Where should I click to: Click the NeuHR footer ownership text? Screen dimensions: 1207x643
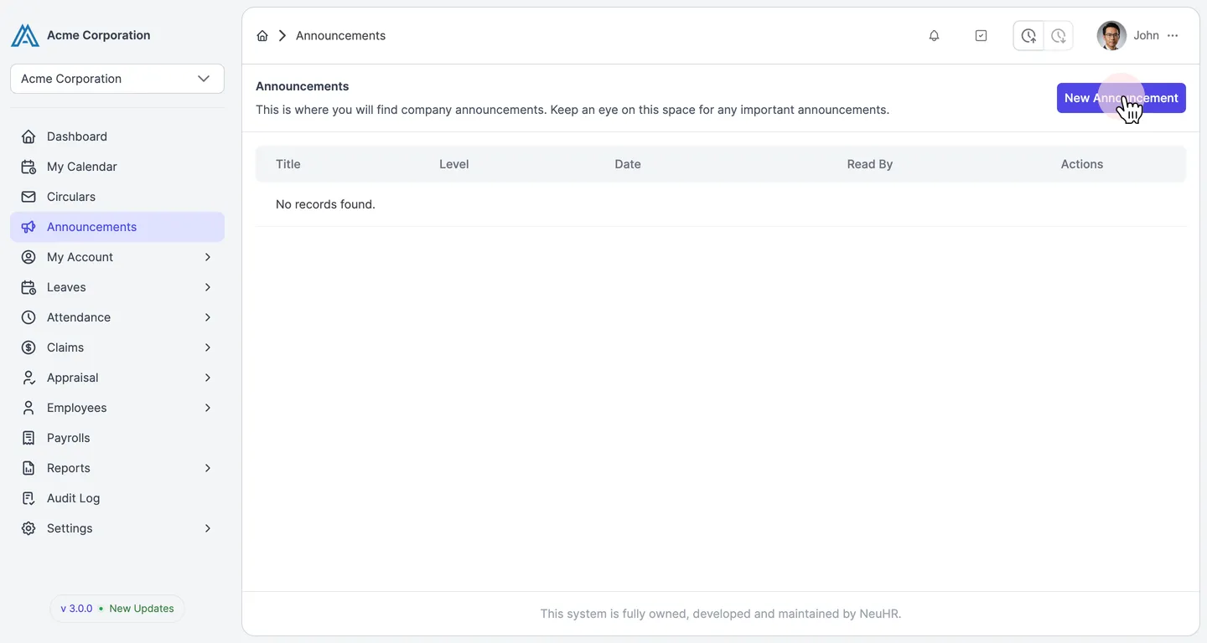(721, 614)
